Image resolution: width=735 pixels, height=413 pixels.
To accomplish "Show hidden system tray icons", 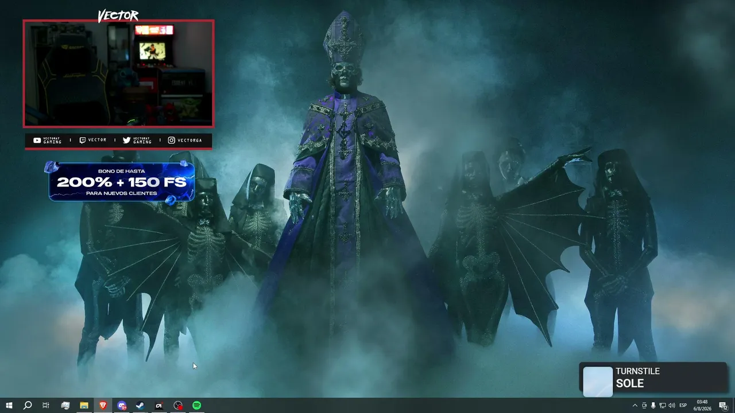I will 635,406.
